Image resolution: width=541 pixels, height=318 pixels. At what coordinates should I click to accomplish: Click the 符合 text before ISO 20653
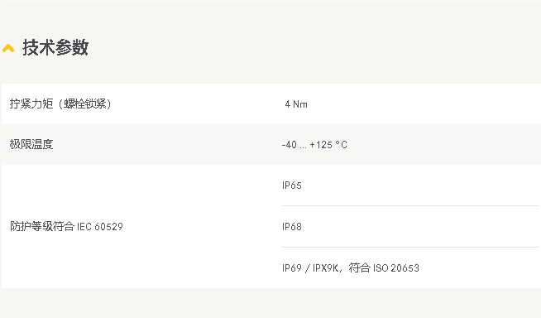click(360, 267)
